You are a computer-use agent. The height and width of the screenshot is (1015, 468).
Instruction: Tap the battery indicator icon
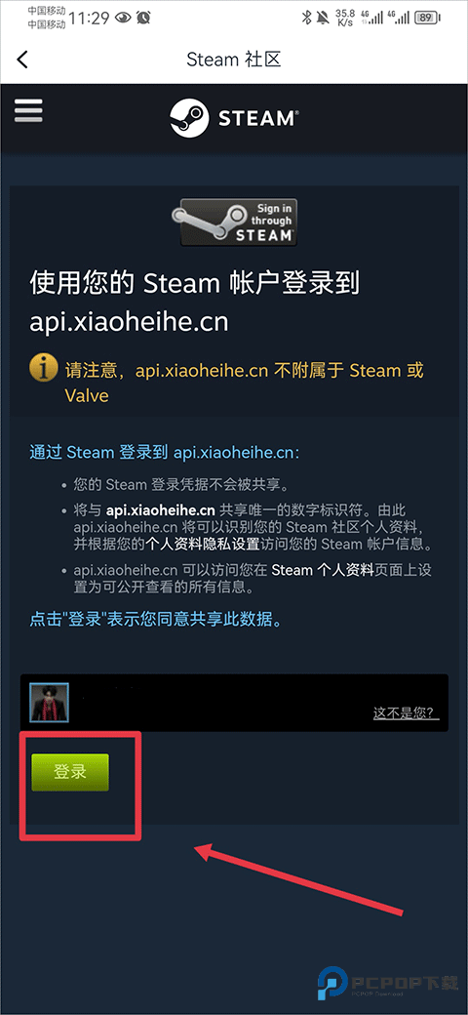pos(425,19)
